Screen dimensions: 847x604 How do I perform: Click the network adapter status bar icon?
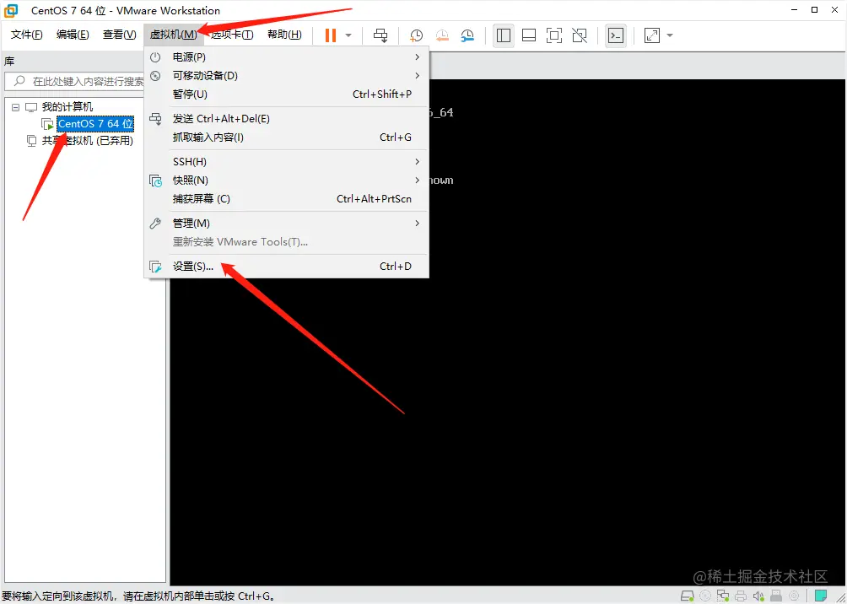click(723, 596)
